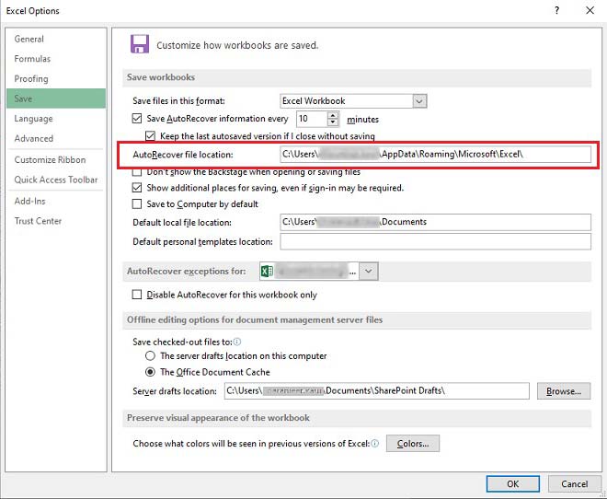607x499 pixels.
Task: Click 'Offline editing options' section heading
Action: 255,320
